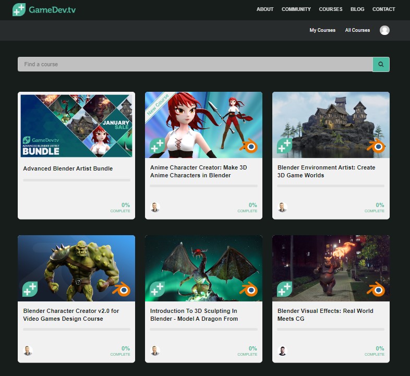Image resolution: width=410 pixels, height=376 pixels.
Task: Click GameDev badge on orc Character Creator thumbnail
Action: [x=30, y=289]
